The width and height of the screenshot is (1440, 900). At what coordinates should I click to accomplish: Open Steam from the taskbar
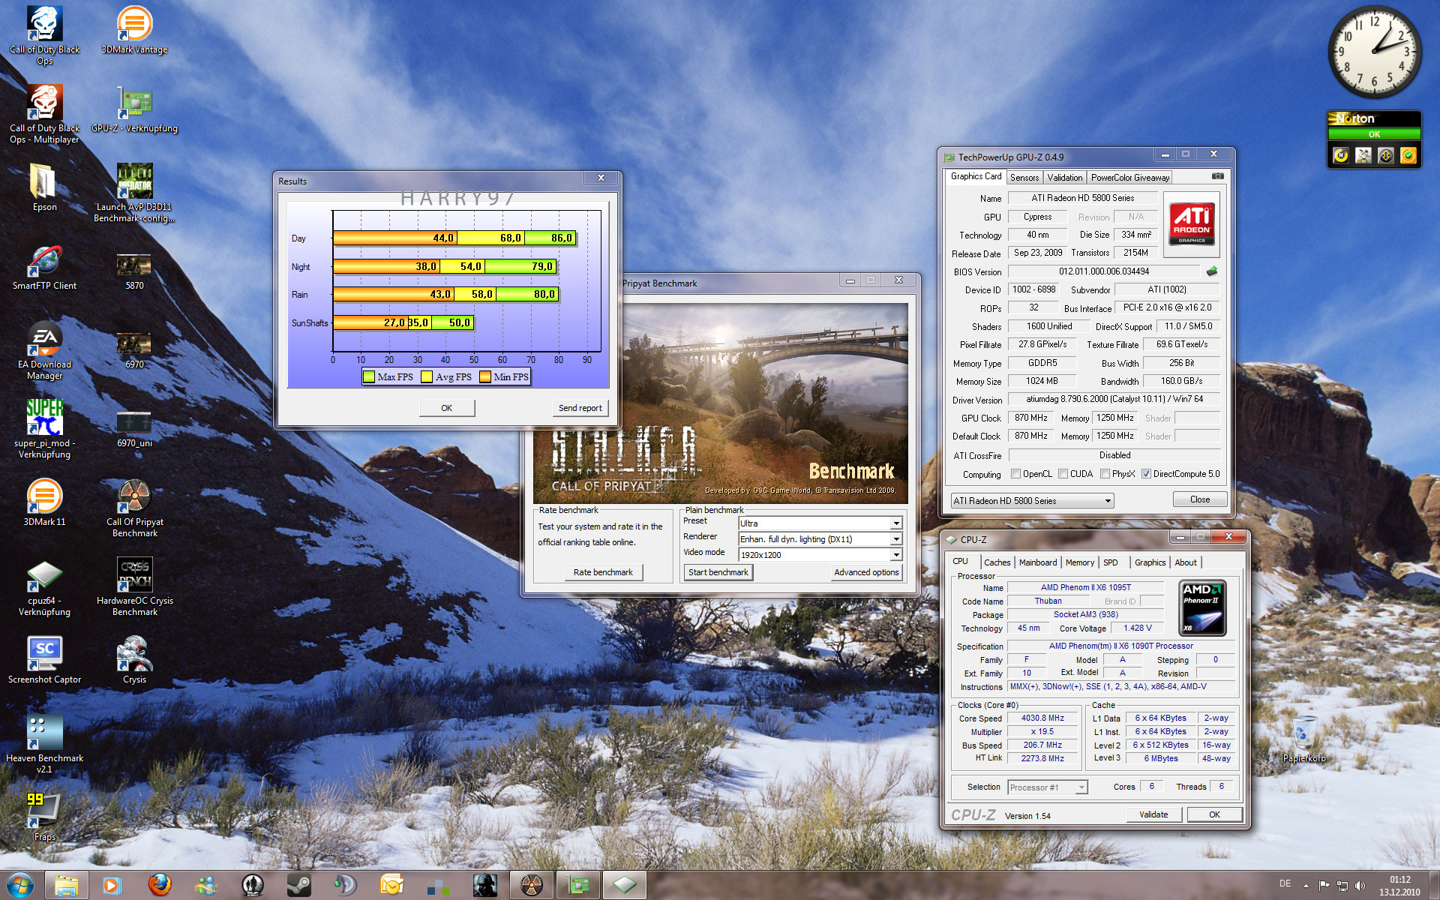click(299, 885)
